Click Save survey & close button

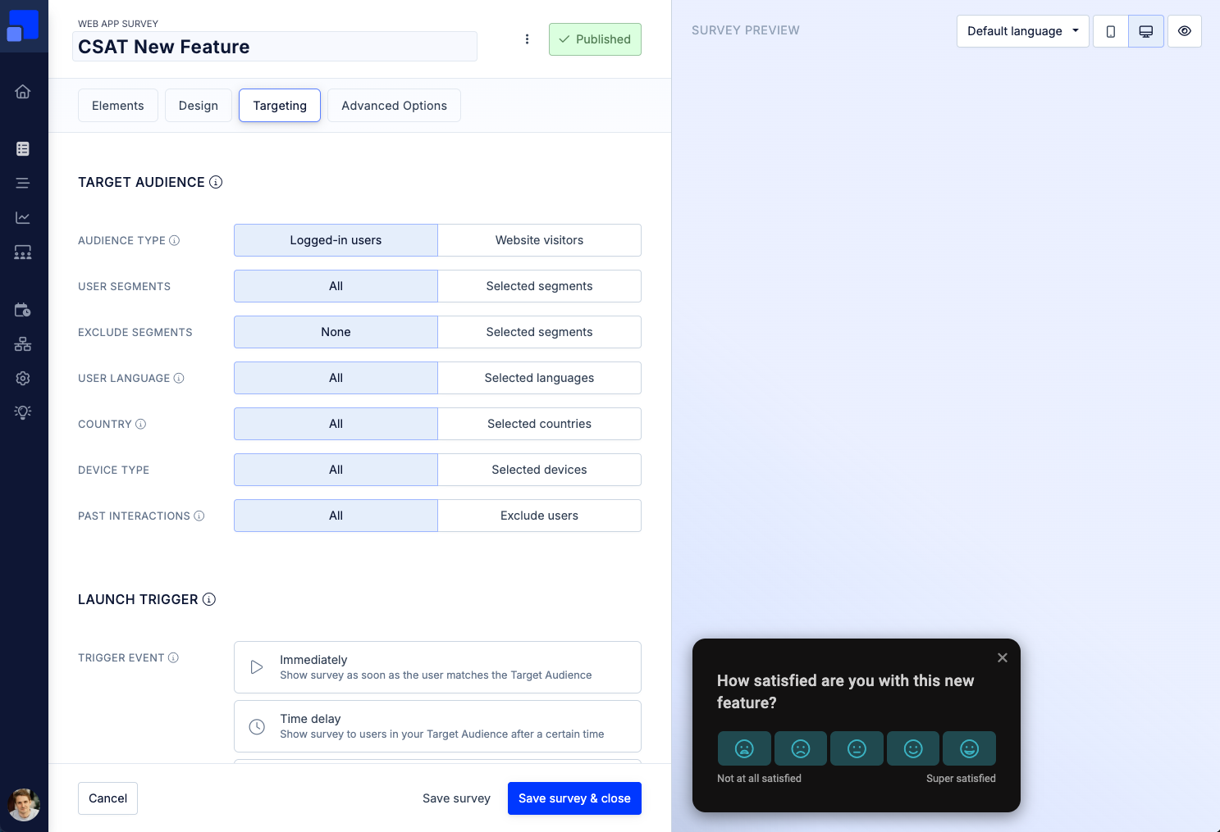pos(574,798)
